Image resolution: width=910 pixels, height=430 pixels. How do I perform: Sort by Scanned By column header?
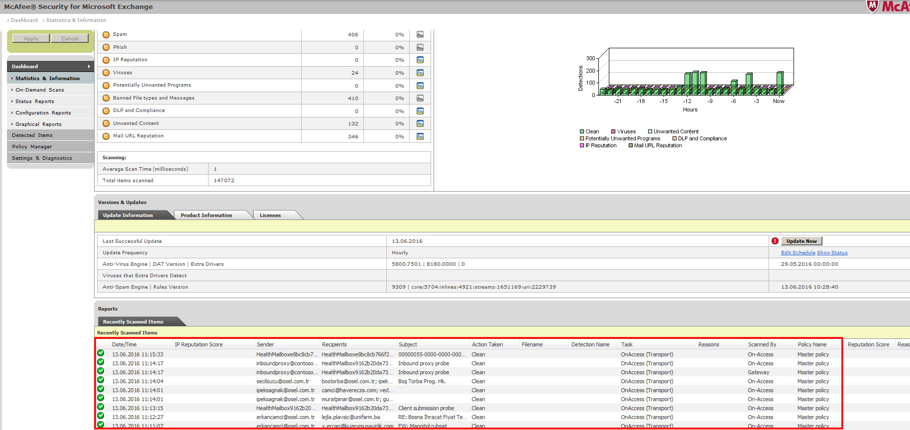[x=762, y=344]
